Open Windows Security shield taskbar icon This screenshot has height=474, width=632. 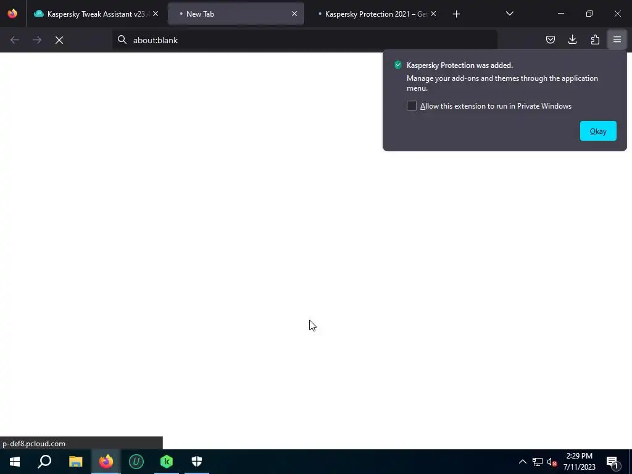197,462
